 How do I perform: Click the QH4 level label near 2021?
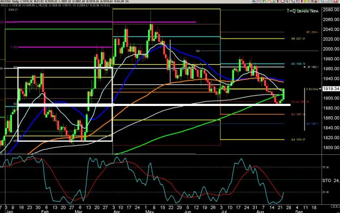(298, 39)
